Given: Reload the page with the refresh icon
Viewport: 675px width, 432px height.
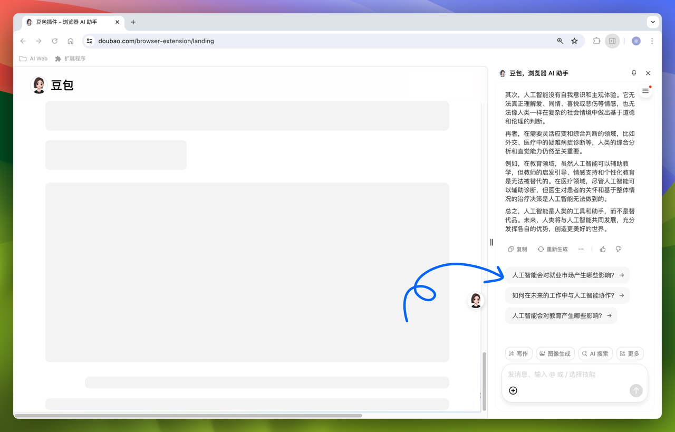Looking at the screenshot, I should pos(55,41).
